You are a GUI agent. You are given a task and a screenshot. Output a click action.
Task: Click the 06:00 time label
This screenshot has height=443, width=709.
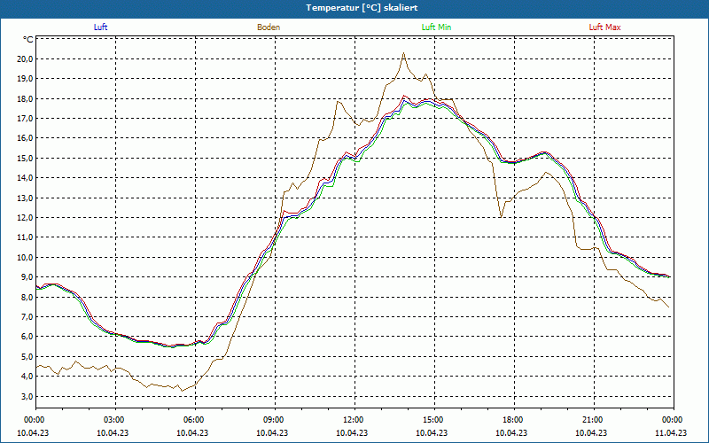[193, 420]
